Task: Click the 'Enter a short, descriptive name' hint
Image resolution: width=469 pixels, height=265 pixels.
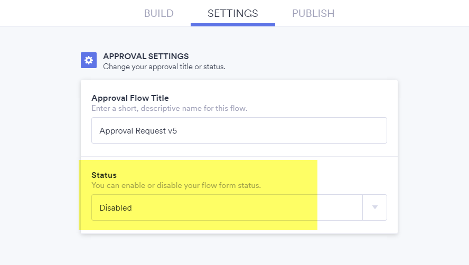Action: (x=169, y=108)
